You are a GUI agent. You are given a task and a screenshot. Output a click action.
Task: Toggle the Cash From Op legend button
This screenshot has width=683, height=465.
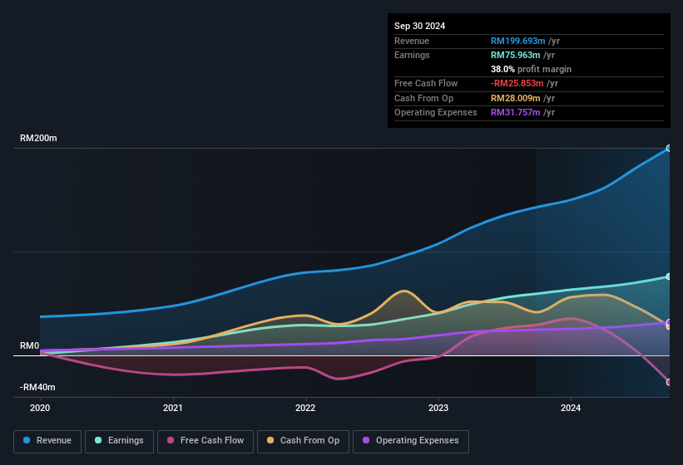tap(303, 441)
